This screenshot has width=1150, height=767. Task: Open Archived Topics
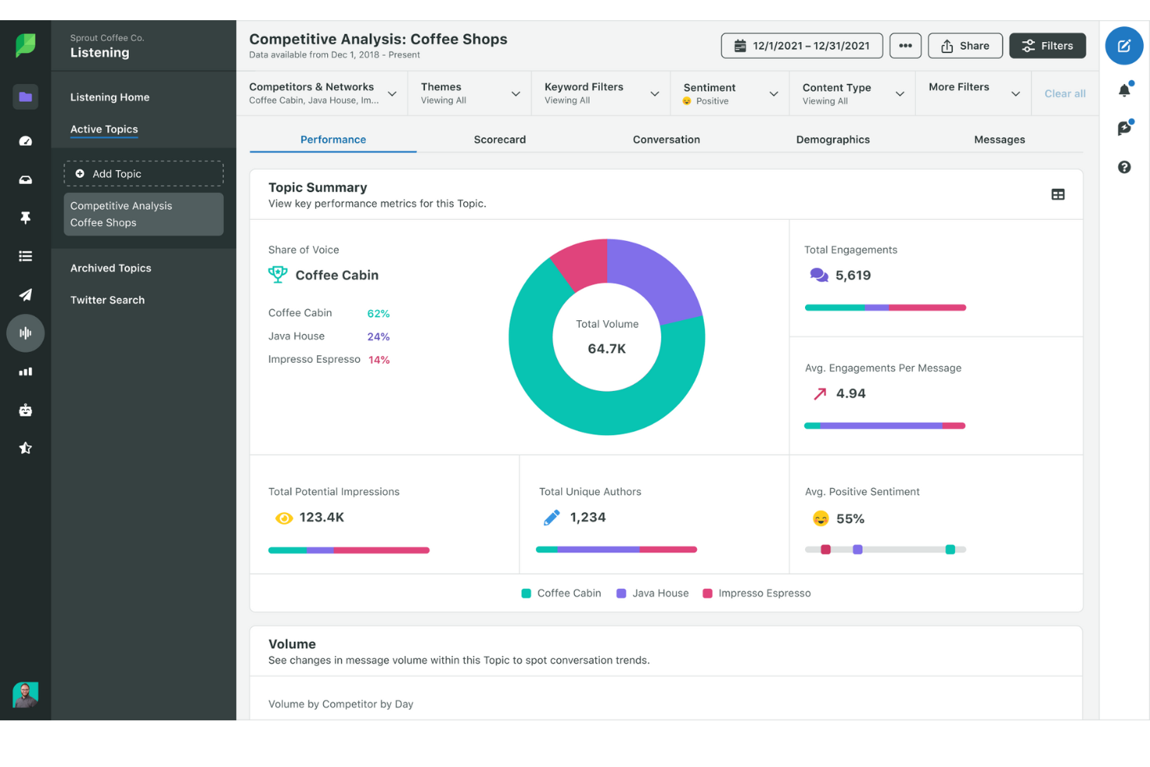click(110, 268)
